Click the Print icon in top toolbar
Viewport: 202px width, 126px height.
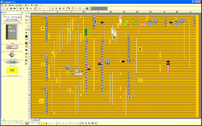(x=14, y=9)
